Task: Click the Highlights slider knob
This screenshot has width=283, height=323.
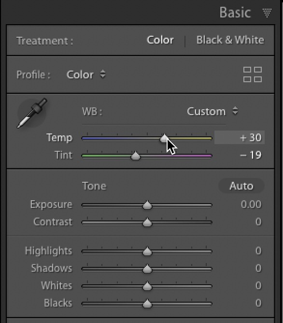Action: 147,251
